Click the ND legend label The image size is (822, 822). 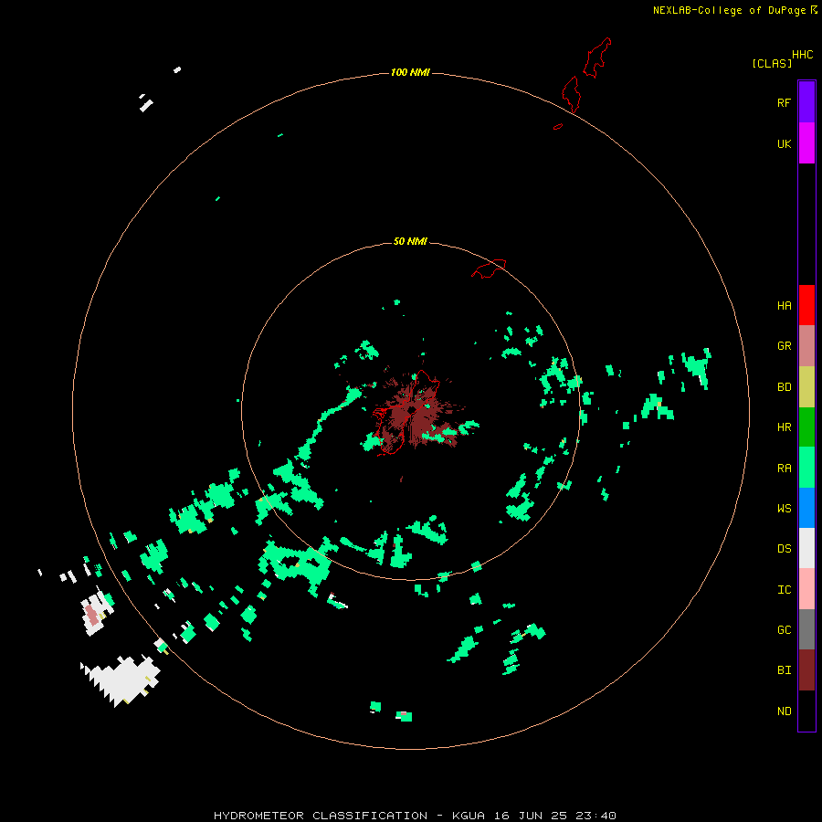click(x=784, y=711)
